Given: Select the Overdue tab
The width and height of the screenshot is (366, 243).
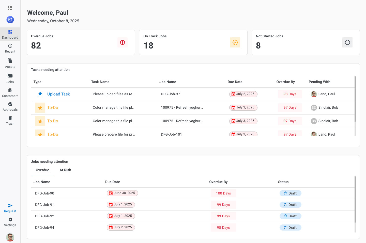Looking at the screenshot, I should pyautogui.click(x=42, y=170).
